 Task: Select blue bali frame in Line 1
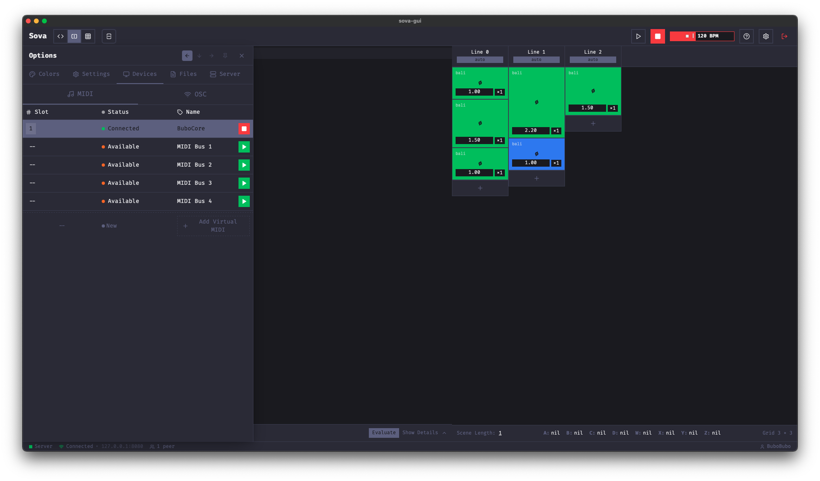[537, 154]
